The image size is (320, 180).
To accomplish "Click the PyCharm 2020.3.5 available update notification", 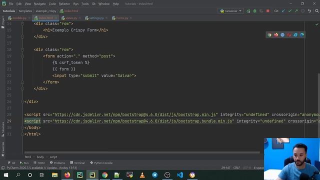I will [42, 168].
